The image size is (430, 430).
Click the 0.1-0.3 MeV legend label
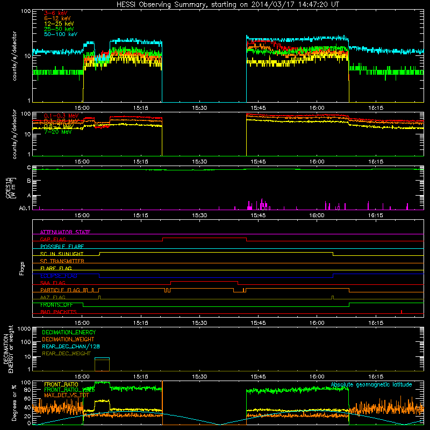pos(61,116)
